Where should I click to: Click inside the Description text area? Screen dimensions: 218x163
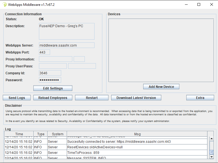(x=67, y=31)
